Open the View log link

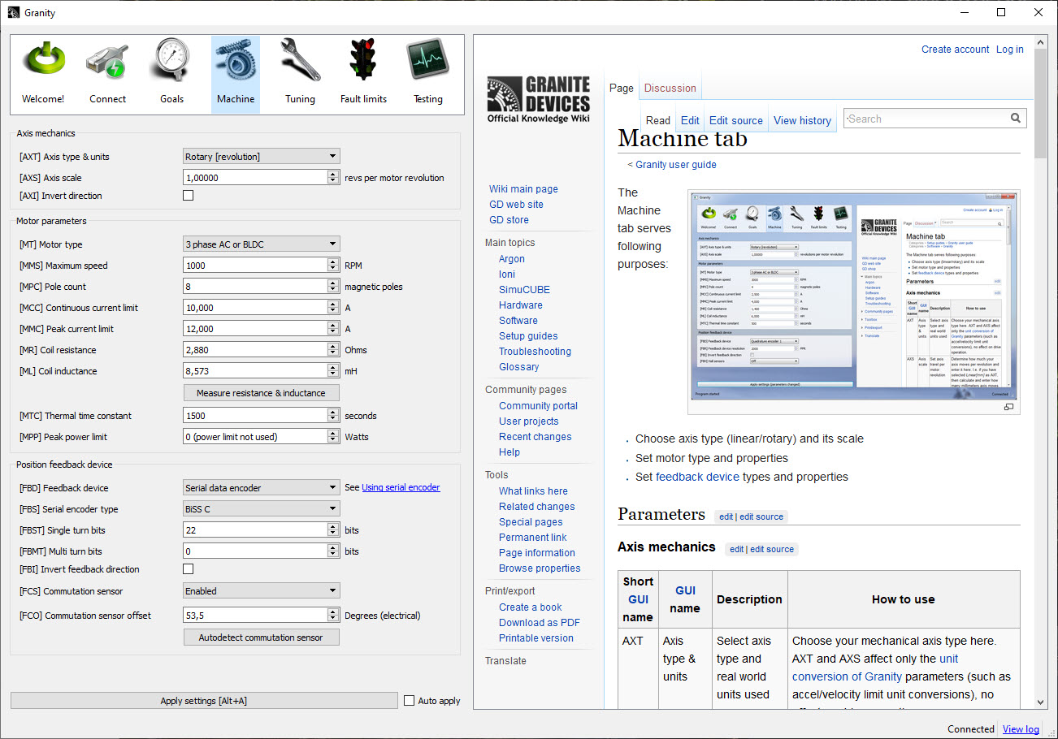(x=1021, y=729)
